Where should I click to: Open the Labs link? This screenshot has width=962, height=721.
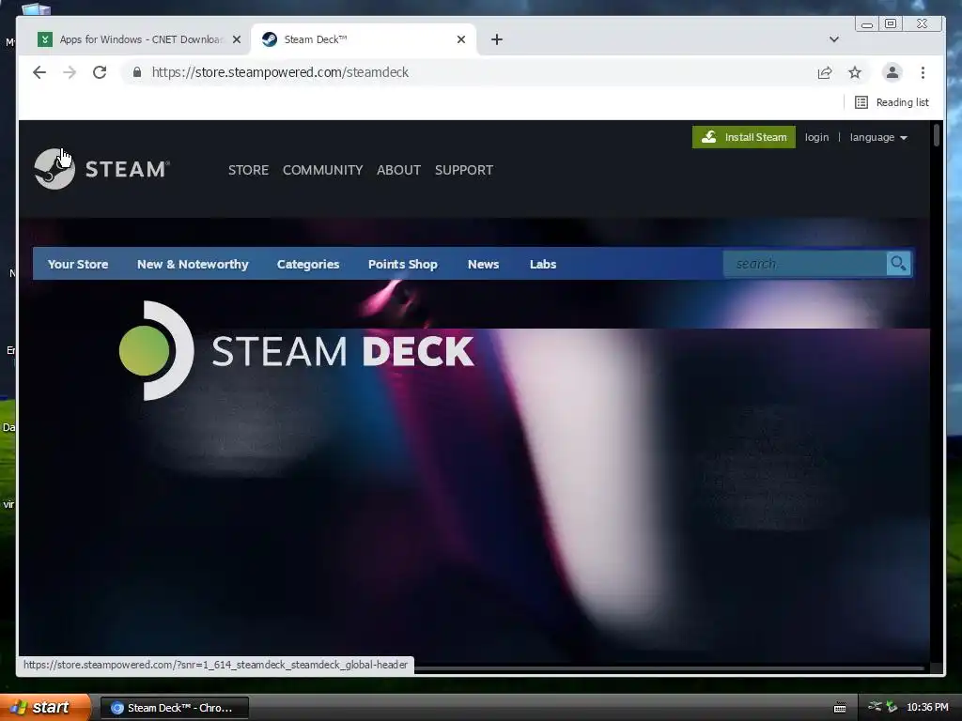pos(543,264)
